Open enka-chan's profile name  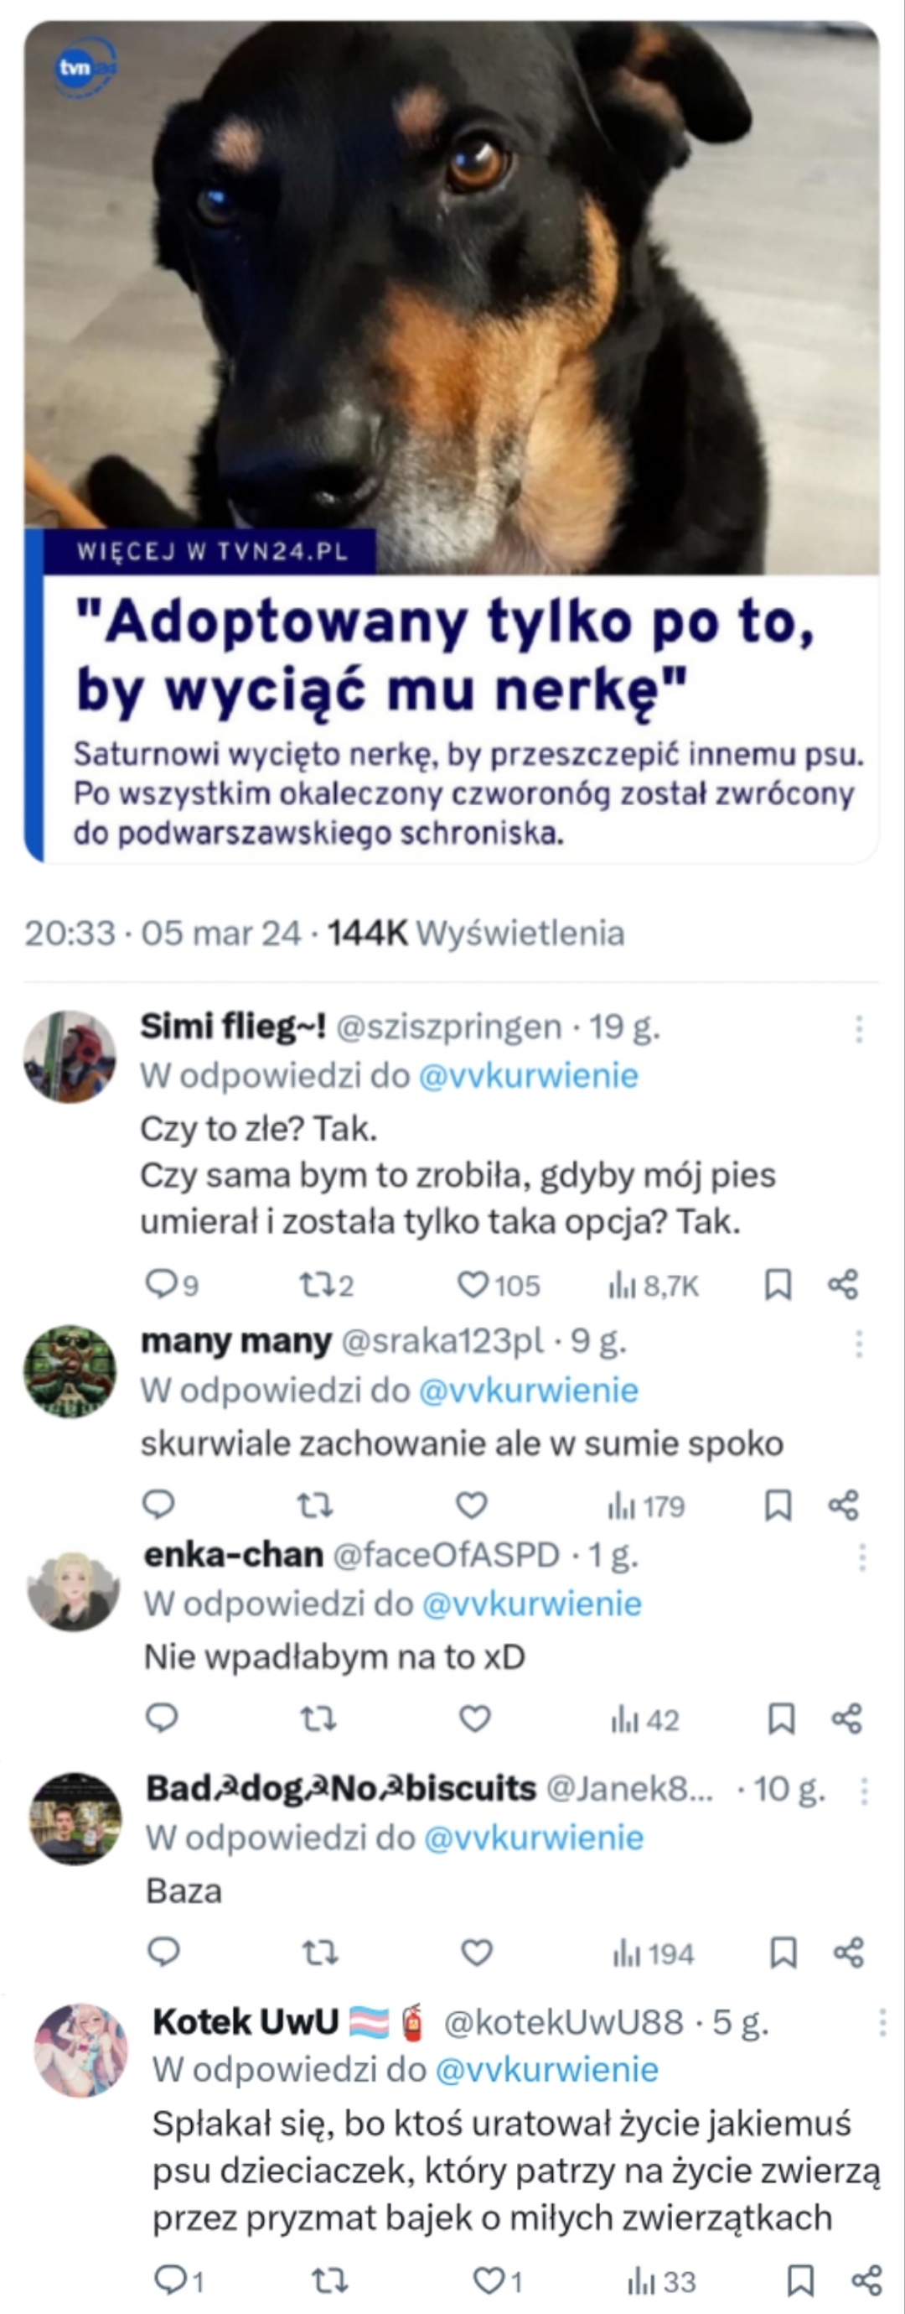234,1555
